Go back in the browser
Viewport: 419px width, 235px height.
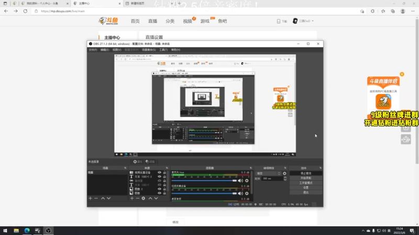[6, 11]
